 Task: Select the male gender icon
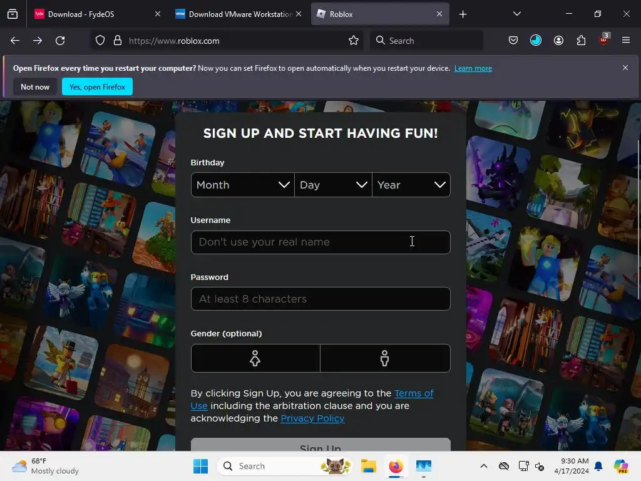coord(385,358)
